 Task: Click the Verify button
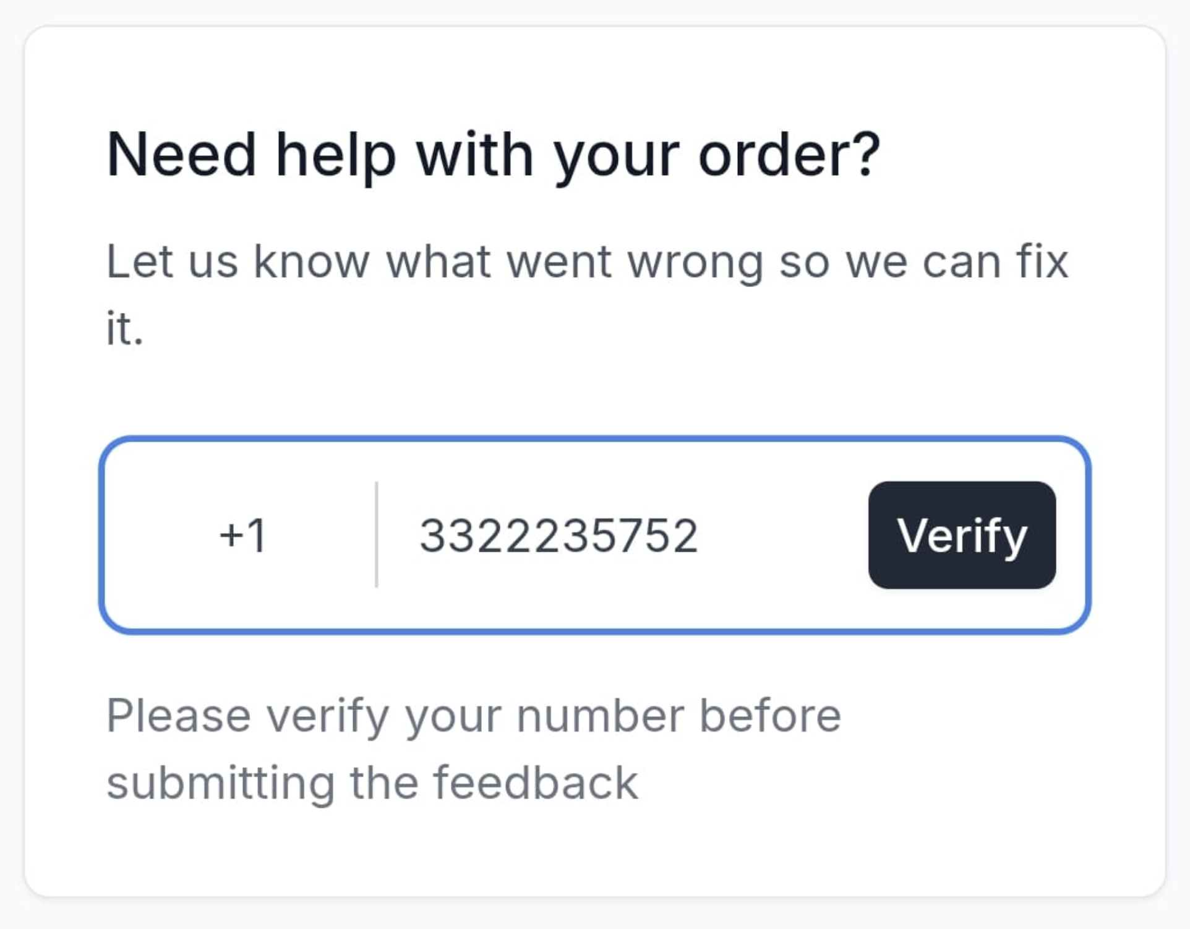point(962,535)
